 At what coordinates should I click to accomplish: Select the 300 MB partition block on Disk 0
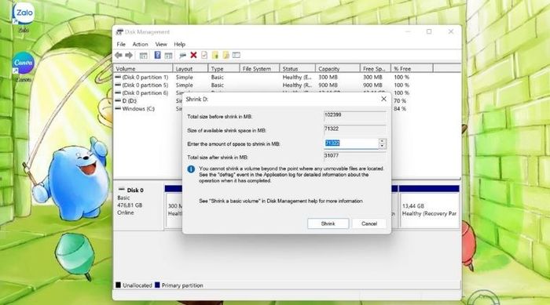coord(174,210)
